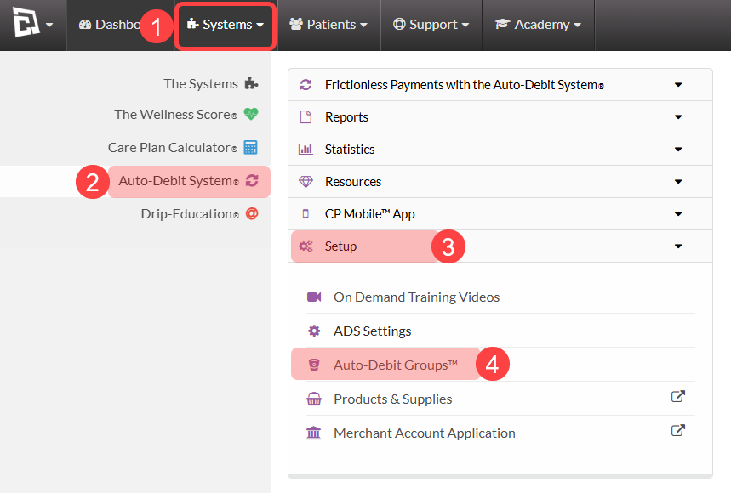This screenshot has height=493, width=731.
Task: Click the logo icon in the top-left
Action: 26,22
